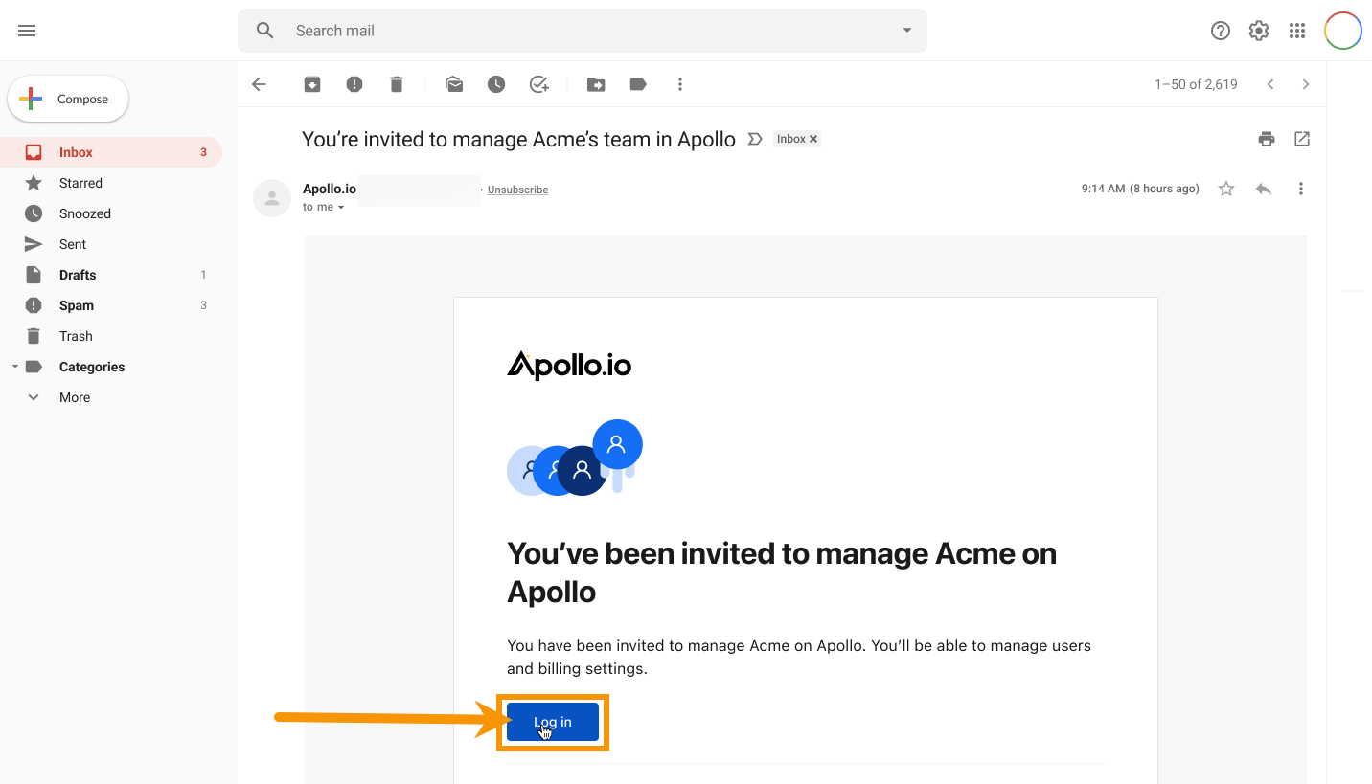
Task: Click the Compose button
Action: click(x=68, y=99)
